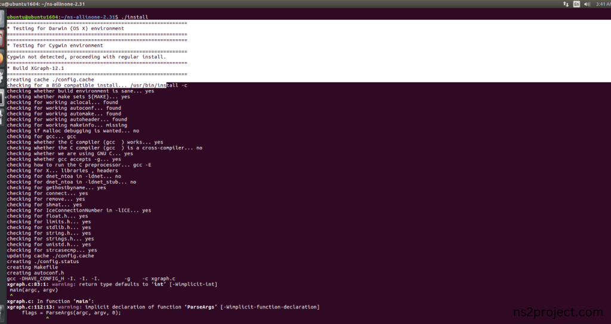Click the creating autoconf.h line
Image resolution: width=611 pixels, height=324 pixels.
pyautogui.click(x=35, y=273)
